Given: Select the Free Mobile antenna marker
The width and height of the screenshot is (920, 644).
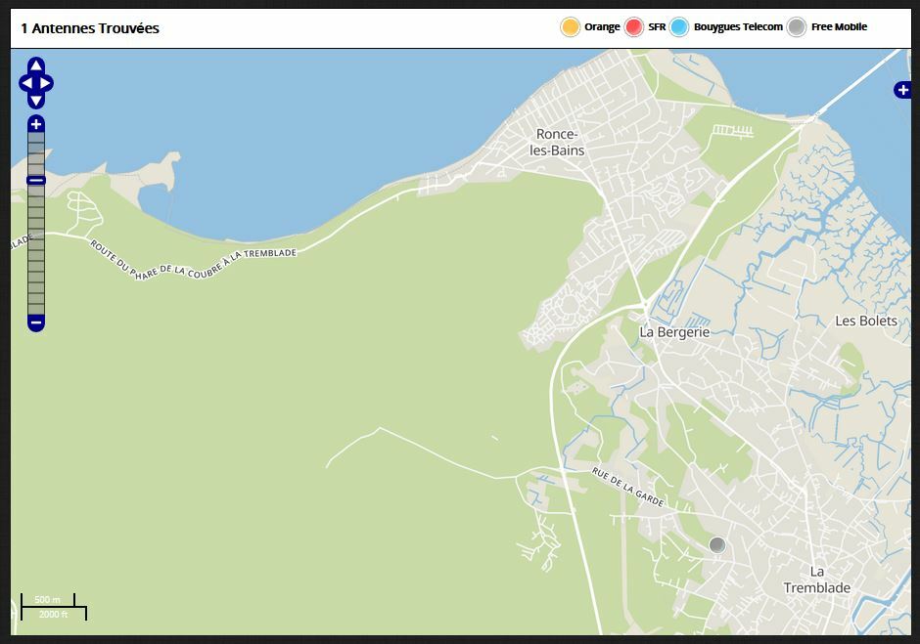Looking at the screenshot, I should (717, 545).
